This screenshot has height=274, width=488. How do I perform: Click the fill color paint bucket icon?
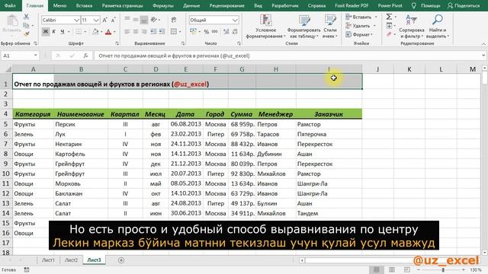(95, 32)
